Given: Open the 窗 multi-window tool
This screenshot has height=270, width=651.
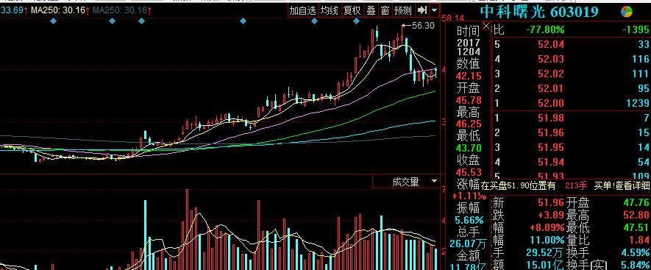Looking at the screenshot, I should 385,11.
